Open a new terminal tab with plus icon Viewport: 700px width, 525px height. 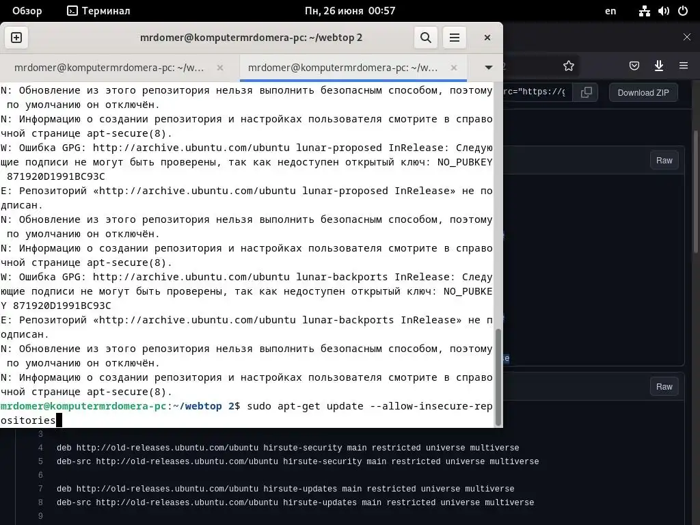pyautogui.click(x=16, y=38)
